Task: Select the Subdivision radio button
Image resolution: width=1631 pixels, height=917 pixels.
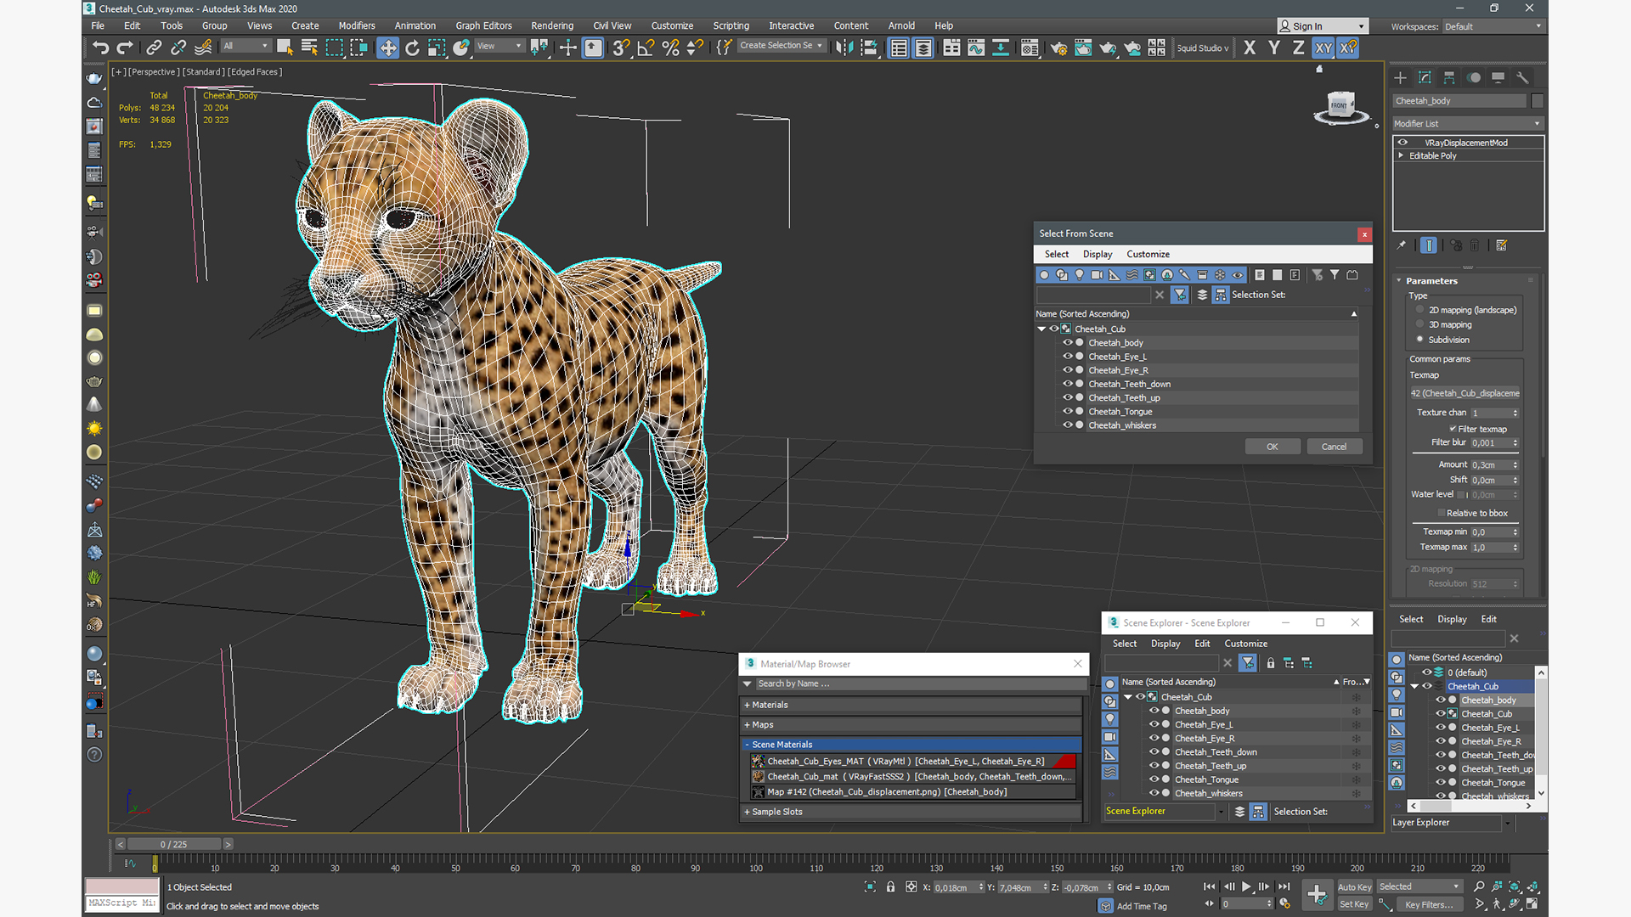Action: tap(1419, 340)
